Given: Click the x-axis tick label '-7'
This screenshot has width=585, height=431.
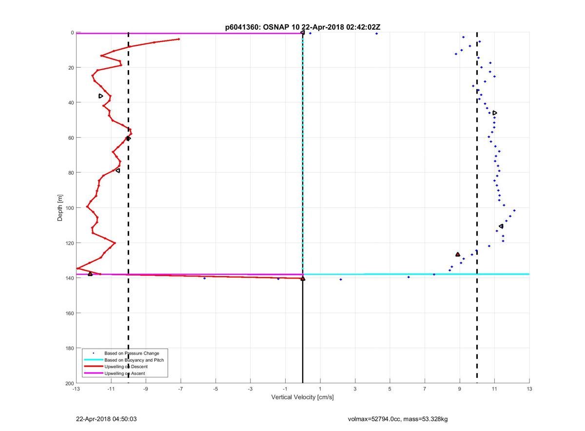Looking at the screenshot, I should tap(180, 389).
